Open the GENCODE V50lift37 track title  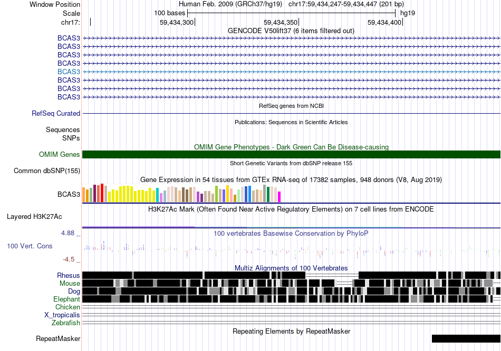[x=291, y=31]
